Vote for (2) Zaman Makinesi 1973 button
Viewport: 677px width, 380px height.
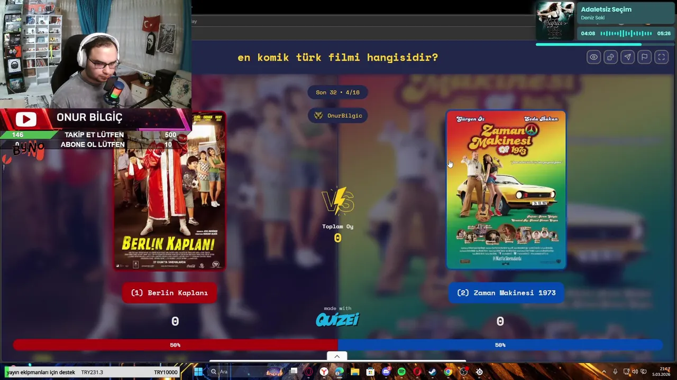507,293
